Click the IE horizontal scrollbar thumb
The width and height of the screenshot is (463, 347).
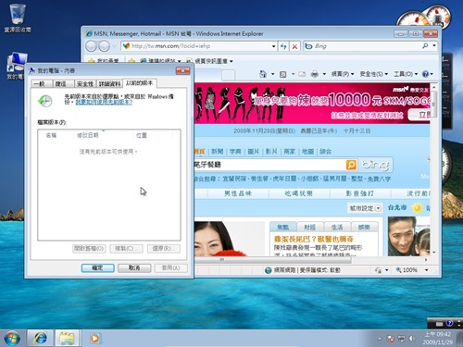[273, 260]
